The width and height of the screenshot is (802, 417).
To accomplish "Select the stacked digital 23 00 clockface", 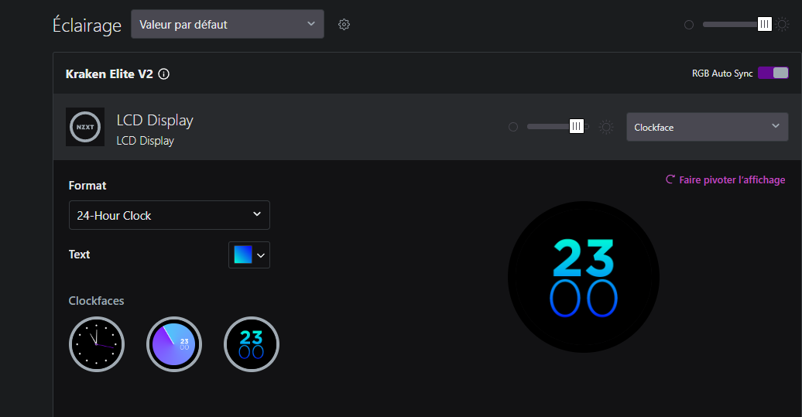I will 252,344.
